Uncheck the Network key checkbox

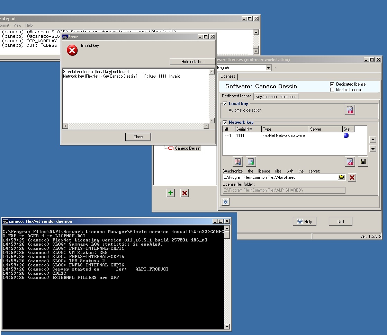click(x=225, y=122)
